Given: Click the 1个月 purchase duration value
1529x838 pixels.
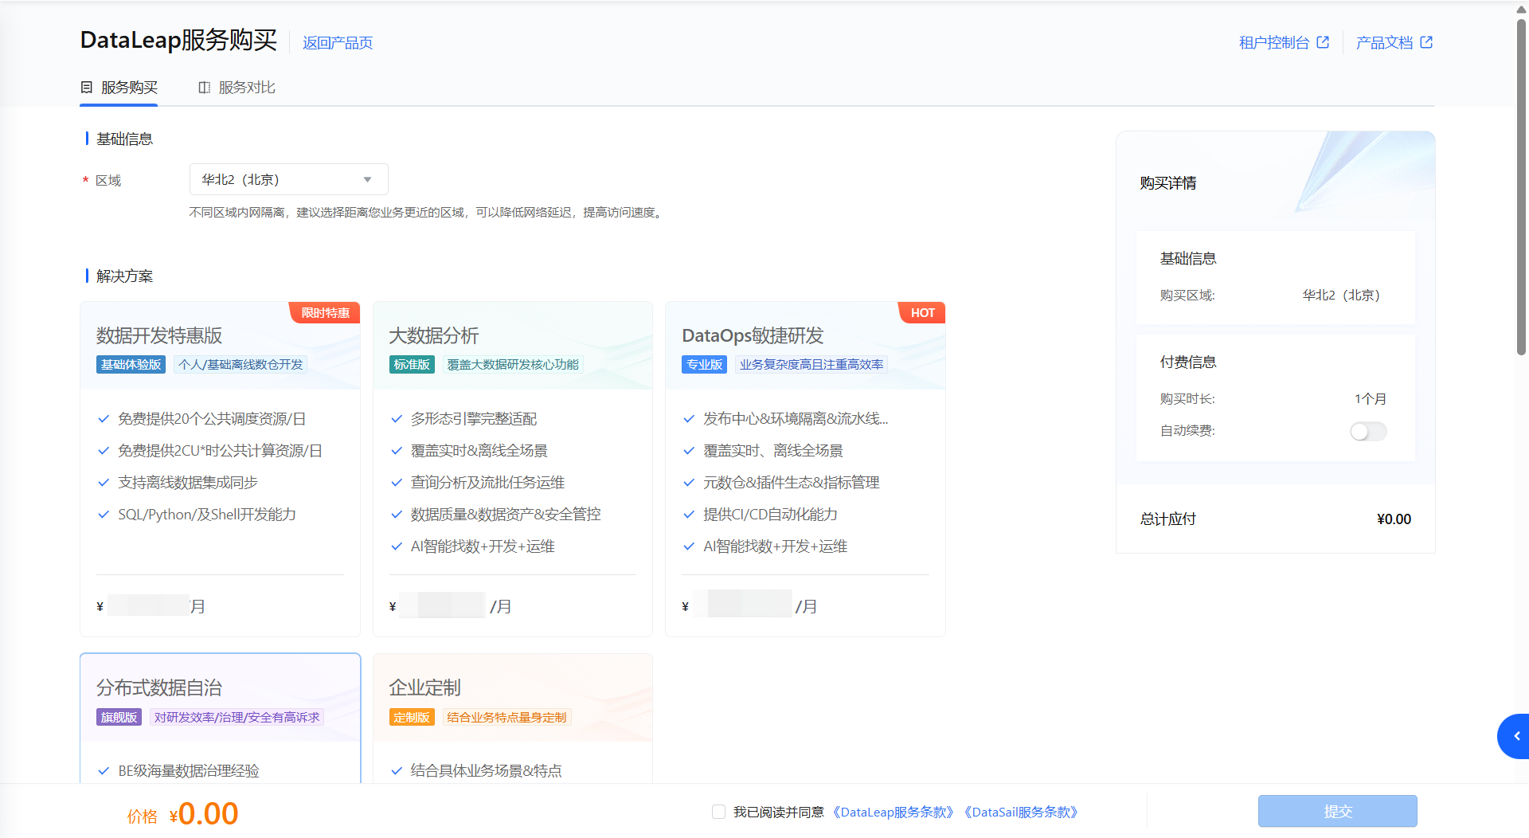Looking at the screenshot, I should 1370,399.
